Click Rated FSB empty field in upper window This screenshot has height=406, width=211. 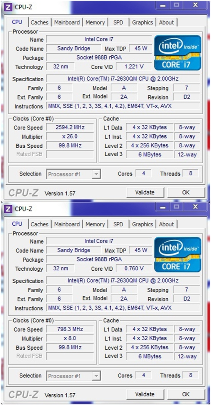pyautogui.click(x=70, y=154)
